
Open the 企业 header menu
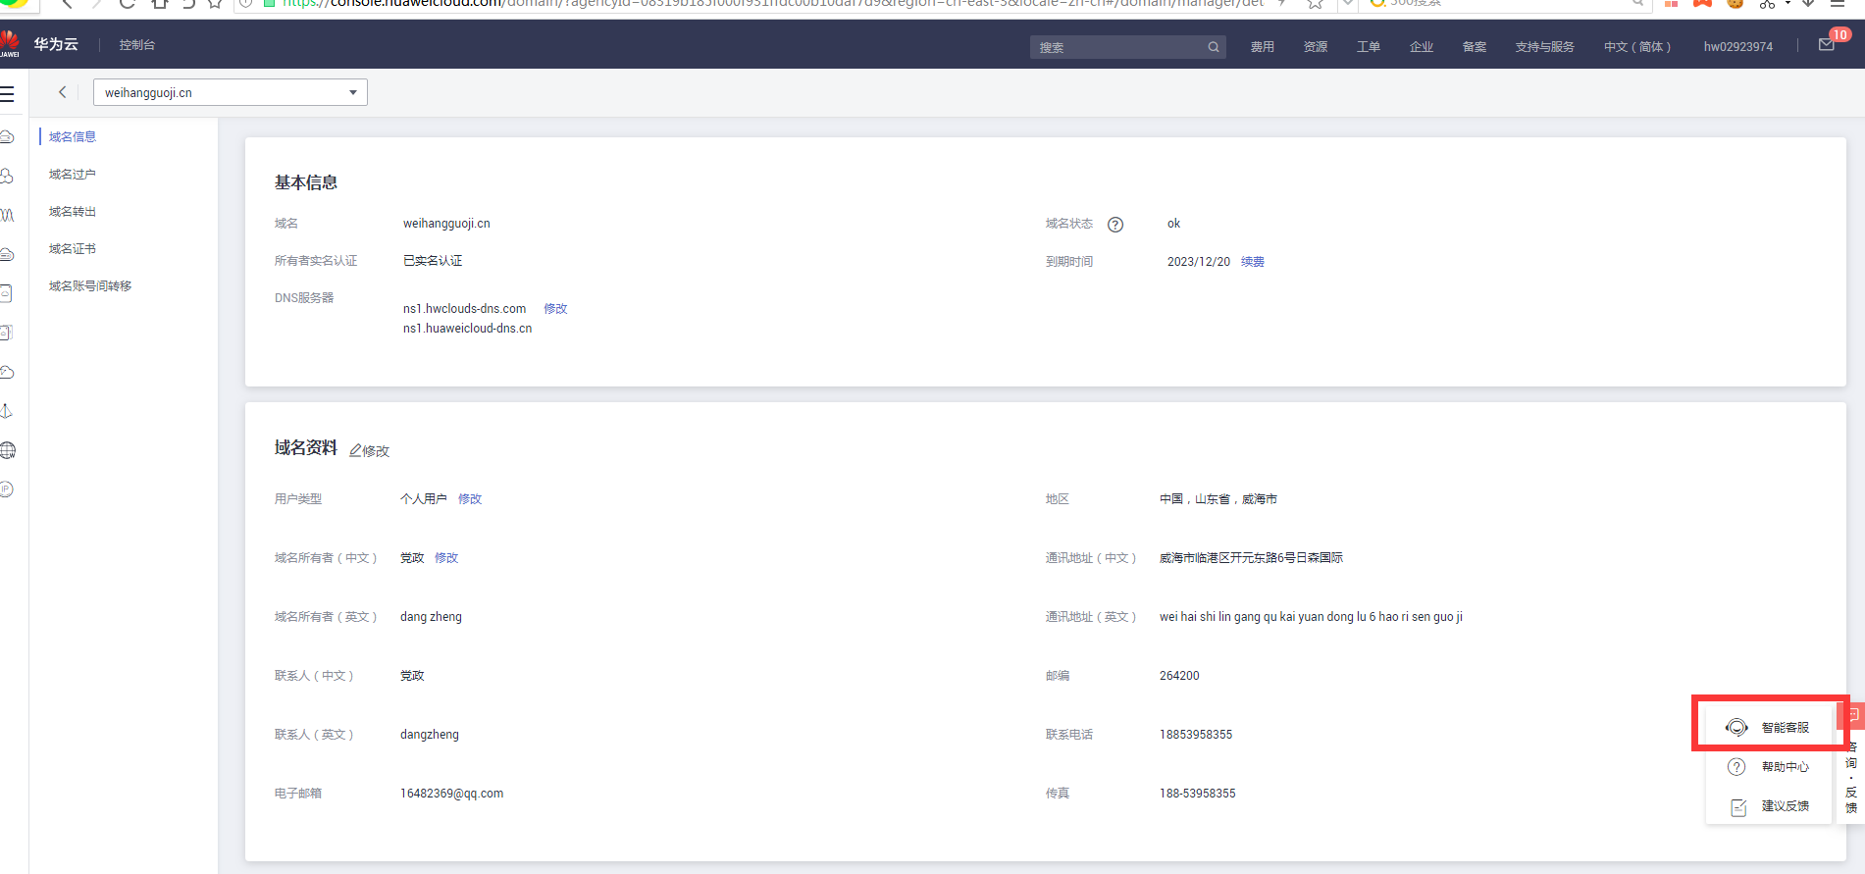click(1422, 47)
